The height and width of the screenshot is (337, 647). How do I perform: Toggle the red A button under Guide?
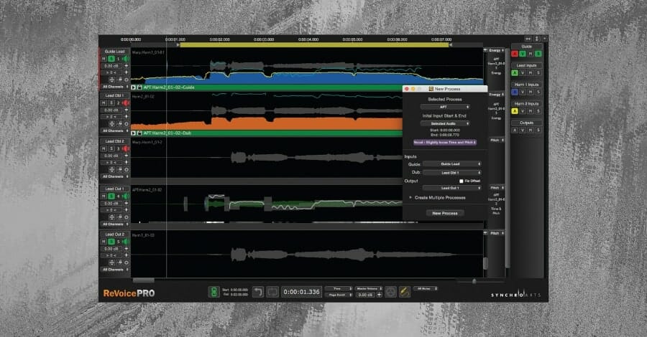coord(515,54)
